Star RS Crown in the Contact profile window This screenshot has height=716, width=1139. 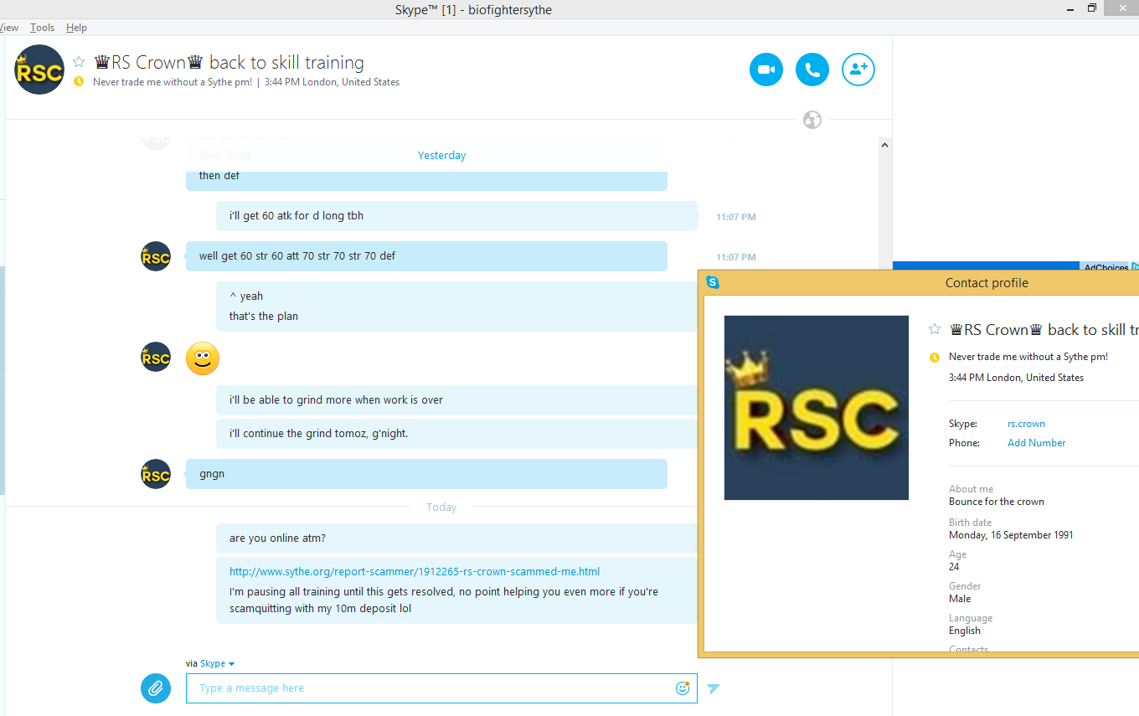click(x=935, y=330)
